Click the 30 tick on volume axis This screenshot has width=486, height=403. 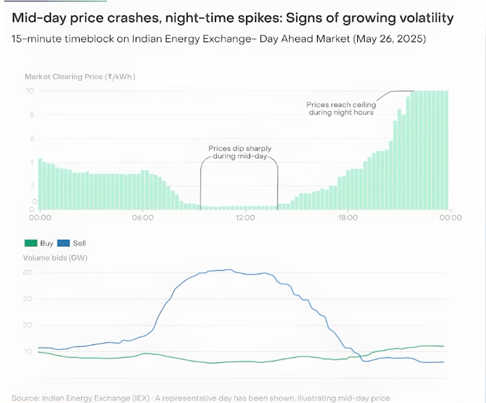29,299
